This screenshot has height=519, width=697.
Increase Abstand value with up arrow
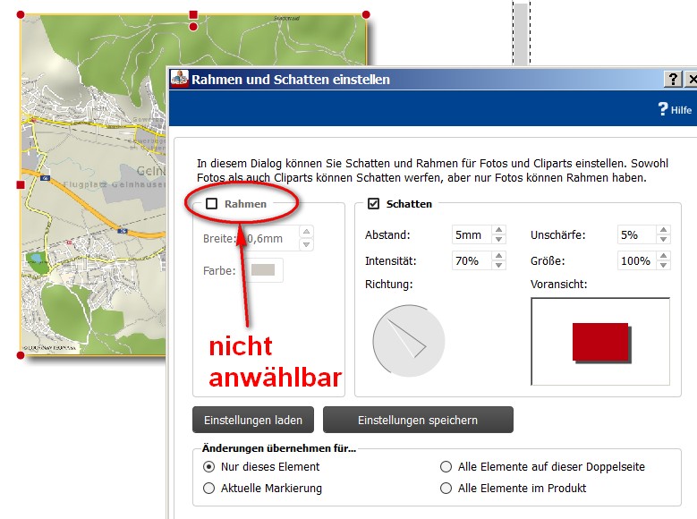point(498,230)
